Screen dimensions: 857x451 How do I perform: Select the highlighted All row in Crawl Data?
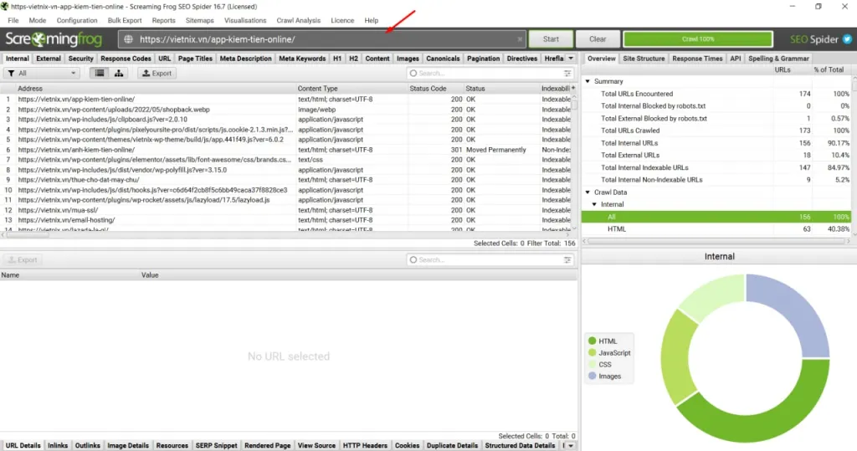click(716, 217)
